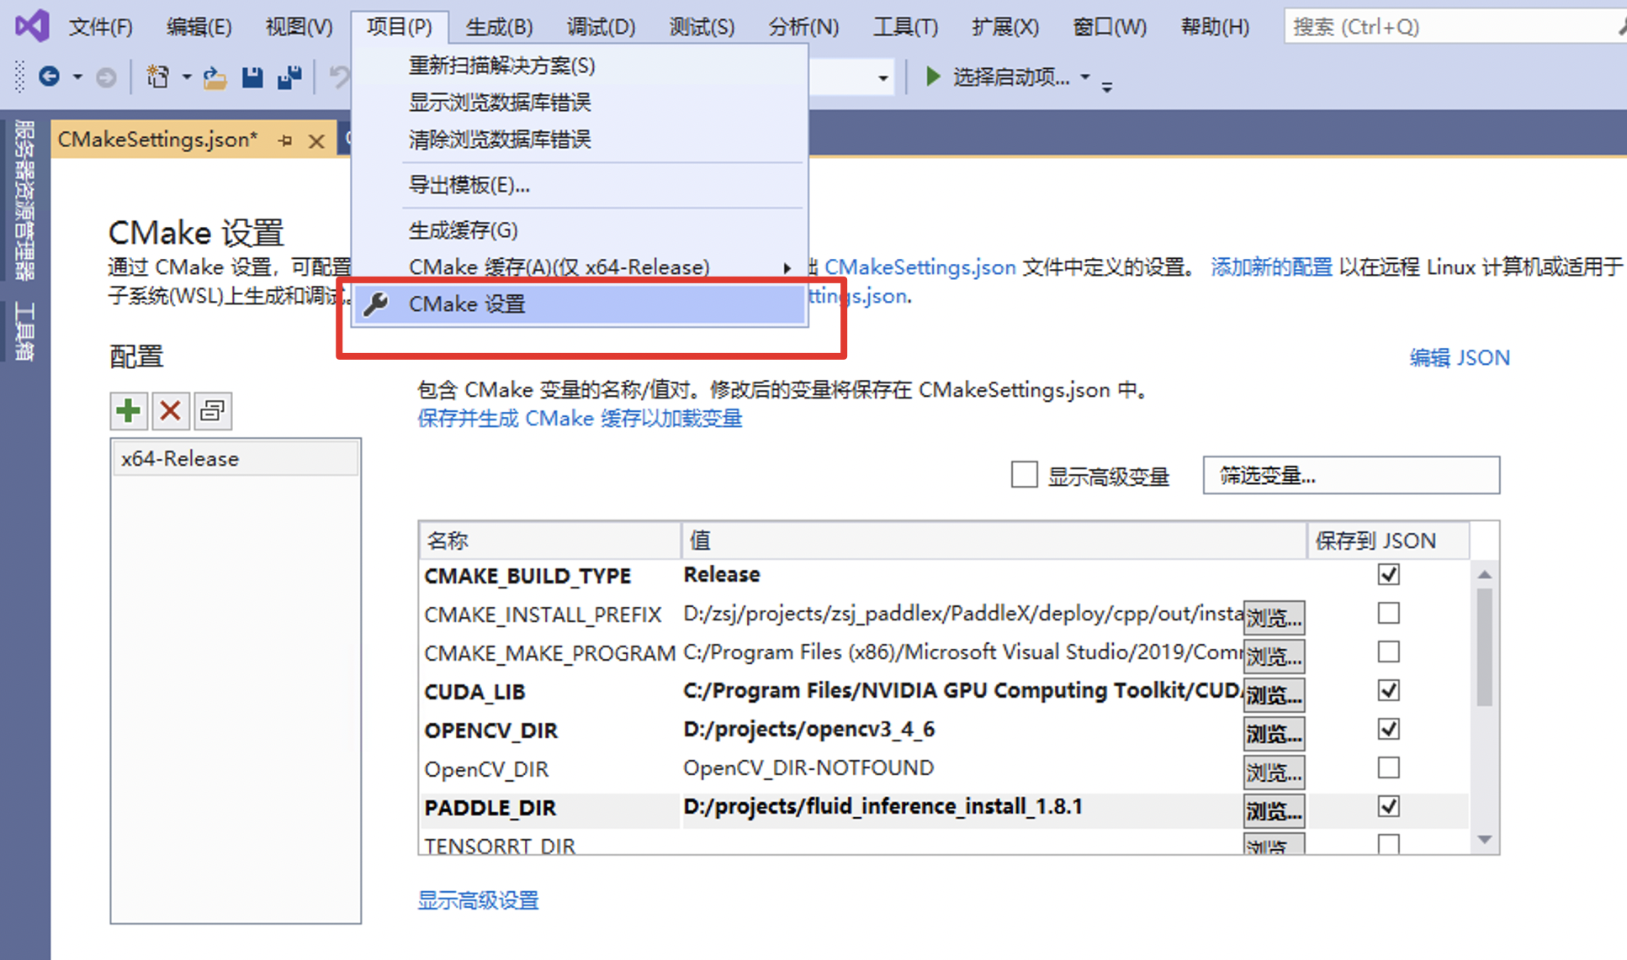Open the configuration combo box dropdown
Screen dimensions: 1627x960
882,78
